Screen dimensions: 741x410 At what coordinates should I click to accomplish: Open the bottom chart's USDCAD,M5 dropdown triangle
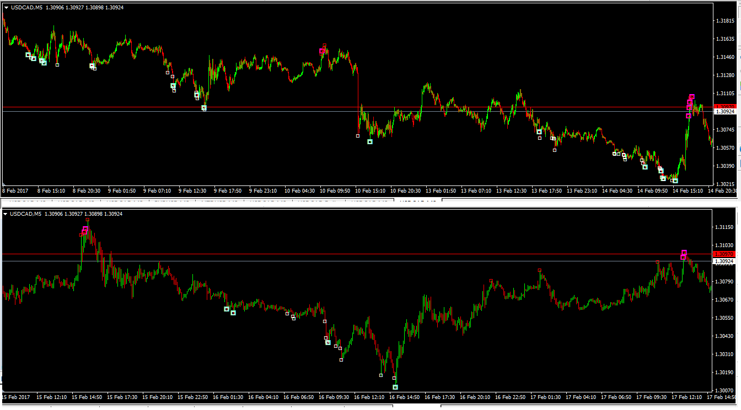6,214
